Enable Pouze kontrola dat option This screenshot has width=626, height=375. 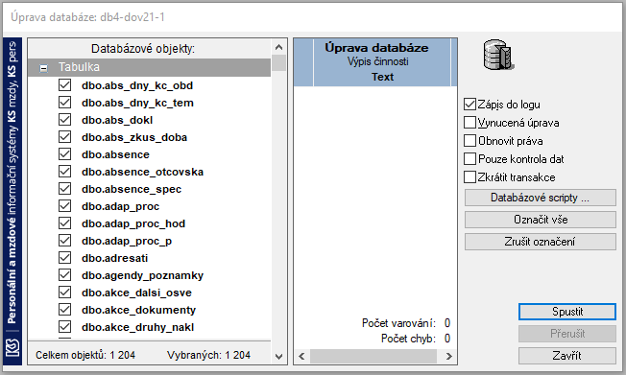click(469, 159)
